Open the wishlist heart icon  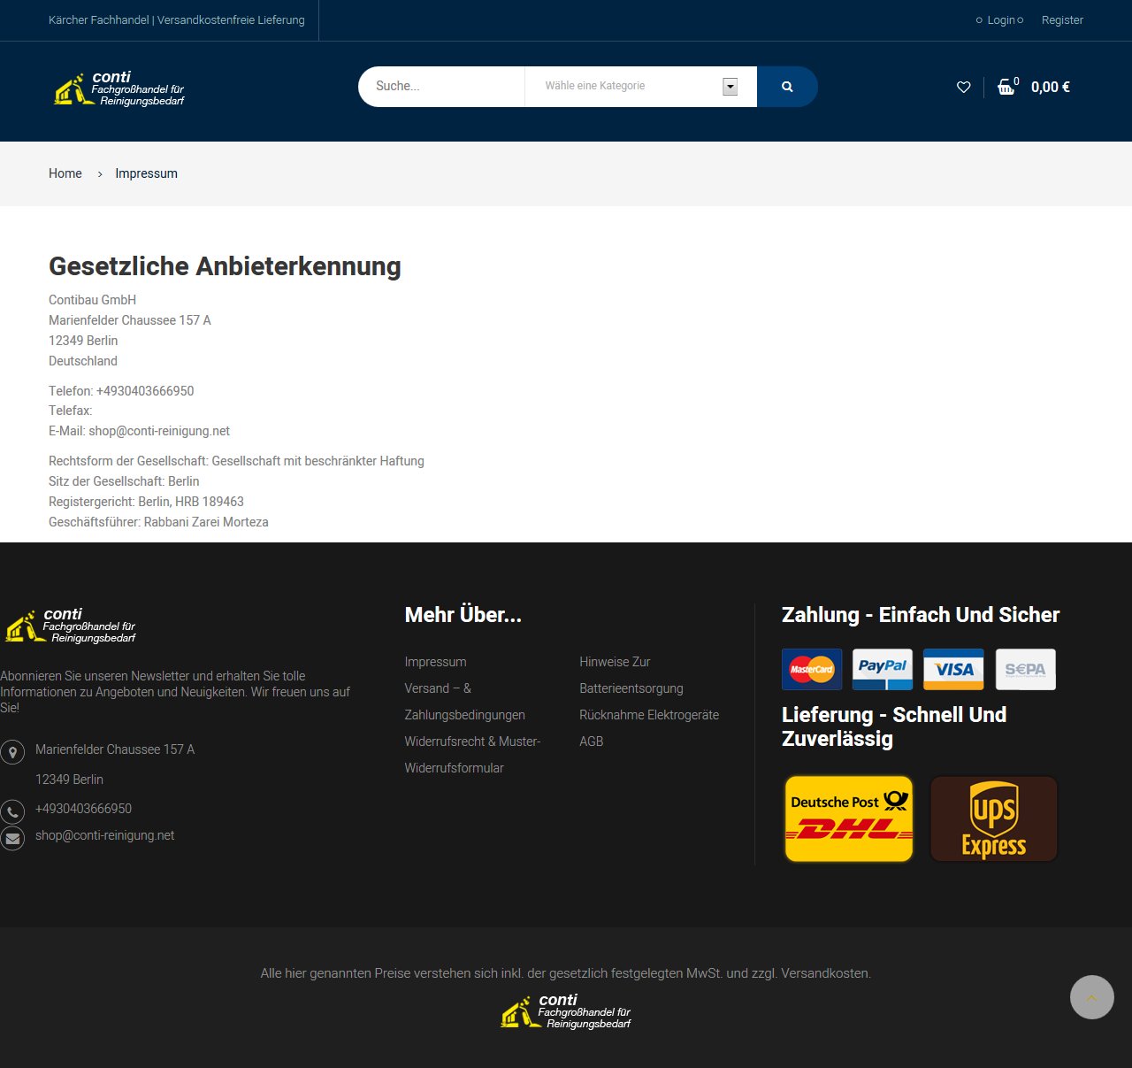tap(964, 87)
